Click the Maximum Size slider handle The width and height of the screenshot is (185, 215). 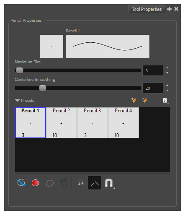20,70
